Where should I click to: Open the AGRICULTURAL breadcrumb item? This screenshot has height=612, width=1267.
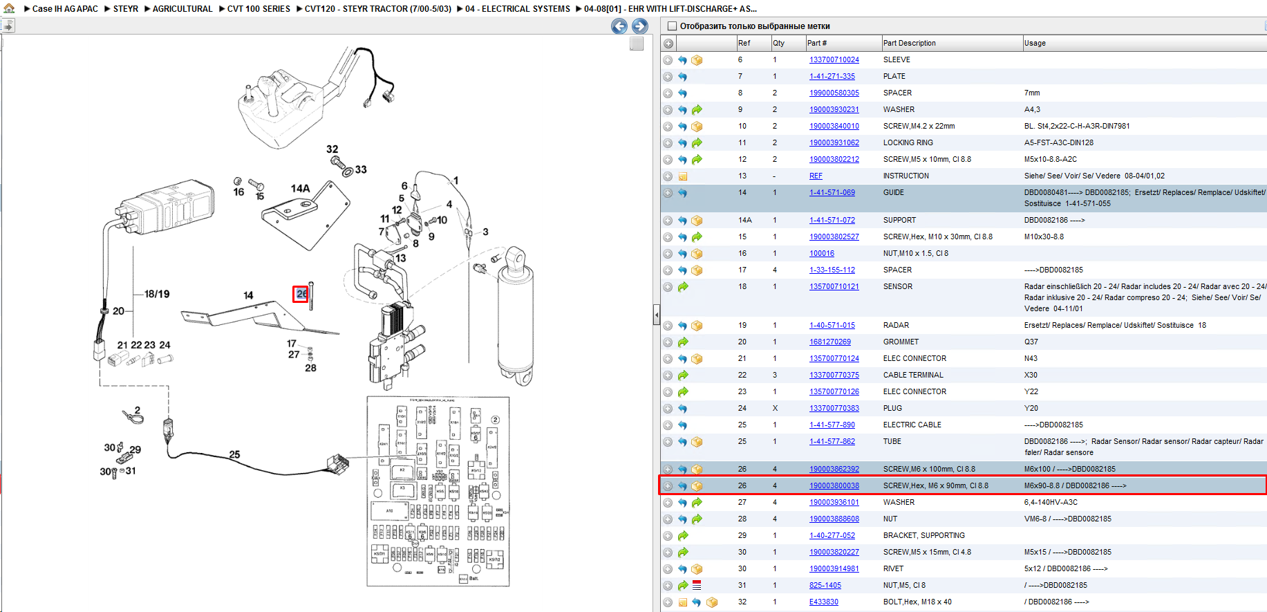(182, 9)
